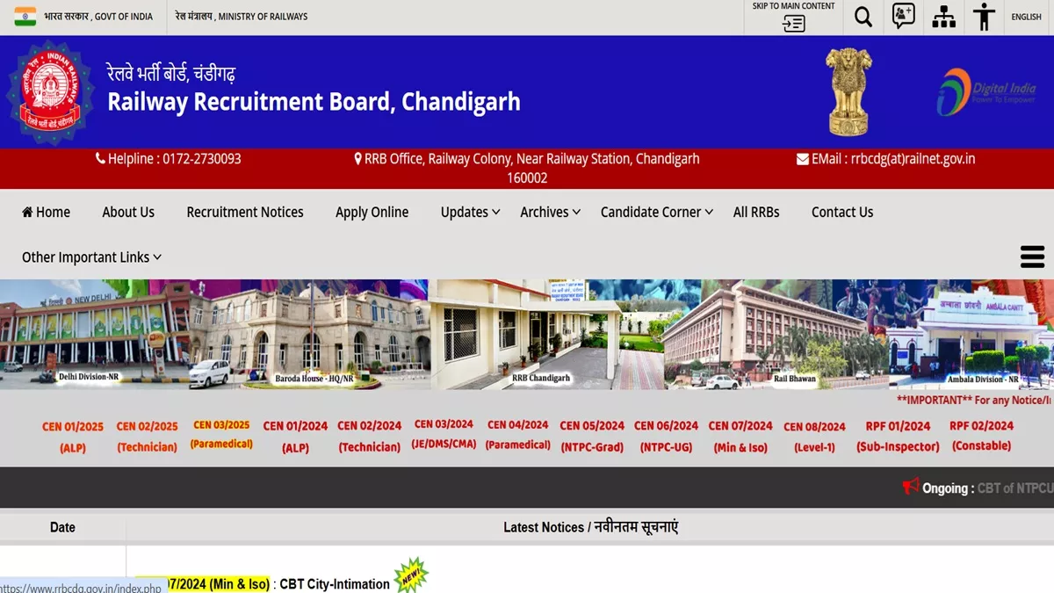1054x593 pixels.
Task: Click the search magnifier icon
Action: coord(863,17)
